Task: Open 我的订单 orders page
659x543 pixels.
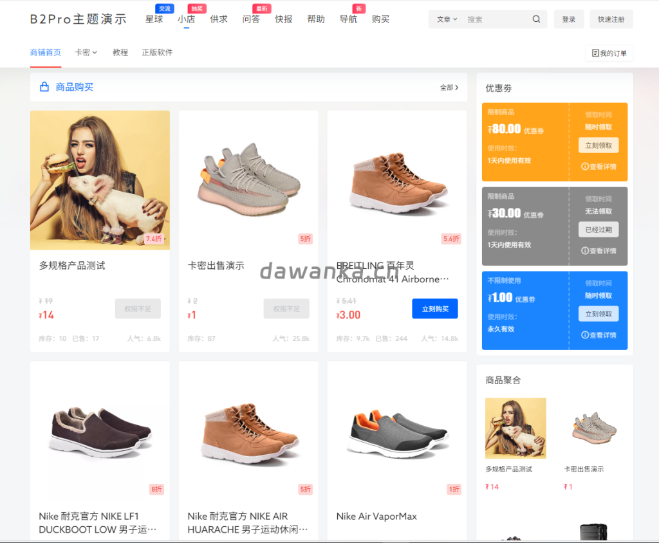Action: [x=609, y=53]
